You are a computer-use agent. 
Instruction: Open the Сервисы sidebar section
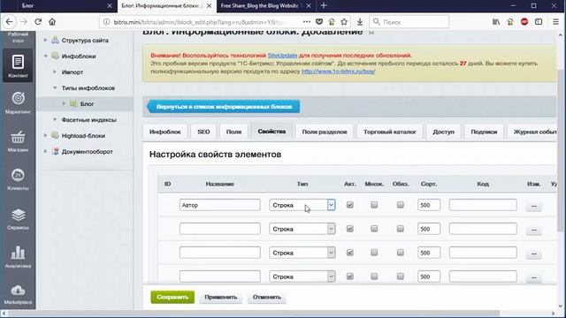[x=18, y=218]
